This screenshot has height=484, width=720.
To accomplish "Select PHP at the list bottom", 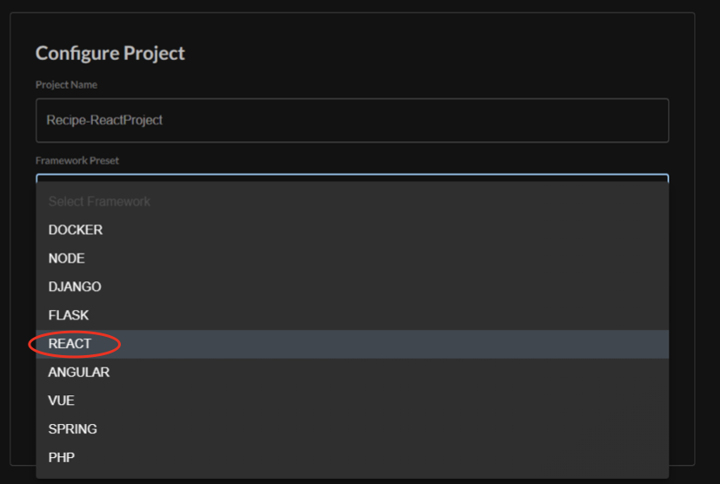I will coord(60,457).
